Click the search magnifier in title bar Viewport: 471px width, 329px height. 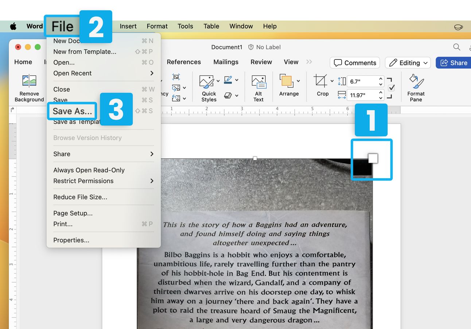456,47
